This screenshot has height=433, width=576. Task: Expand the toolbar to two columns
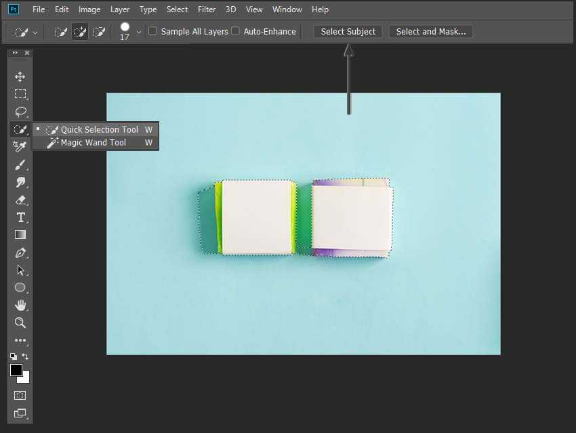click(15, 53)
